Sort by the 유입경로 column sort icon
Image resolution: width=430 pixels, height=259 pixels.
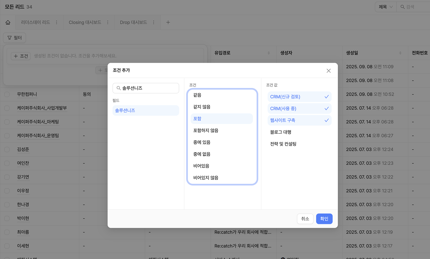pos(268,53)
